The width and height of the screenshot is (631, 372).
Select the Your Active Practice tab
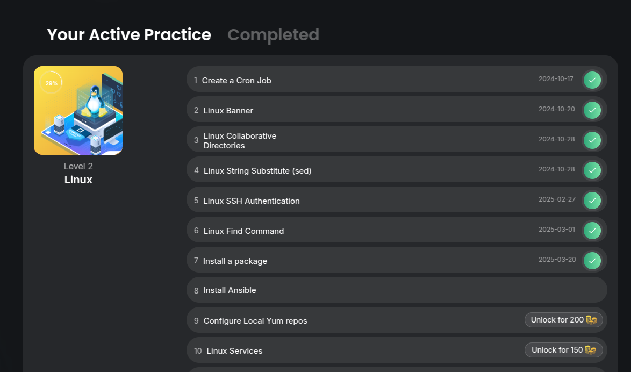pos(129,35)
